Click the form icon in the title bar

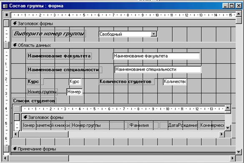(x=5, y=6)
